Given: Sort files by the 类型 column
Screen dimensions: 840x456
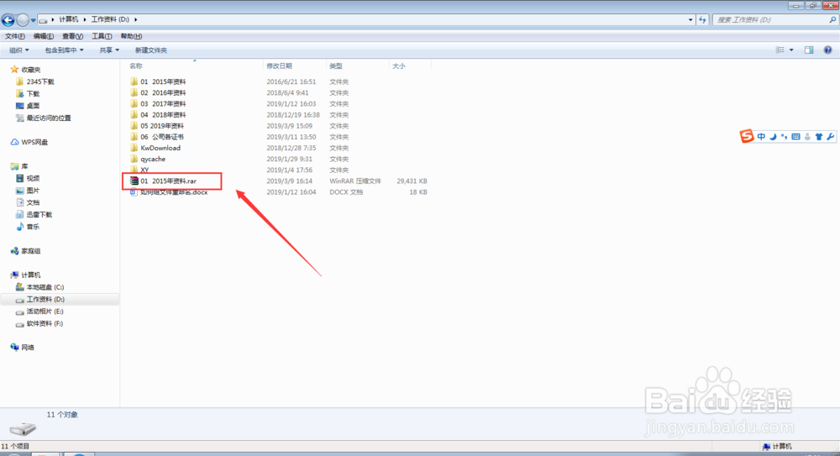Looking at the screenshot, I should coord(336,66).
